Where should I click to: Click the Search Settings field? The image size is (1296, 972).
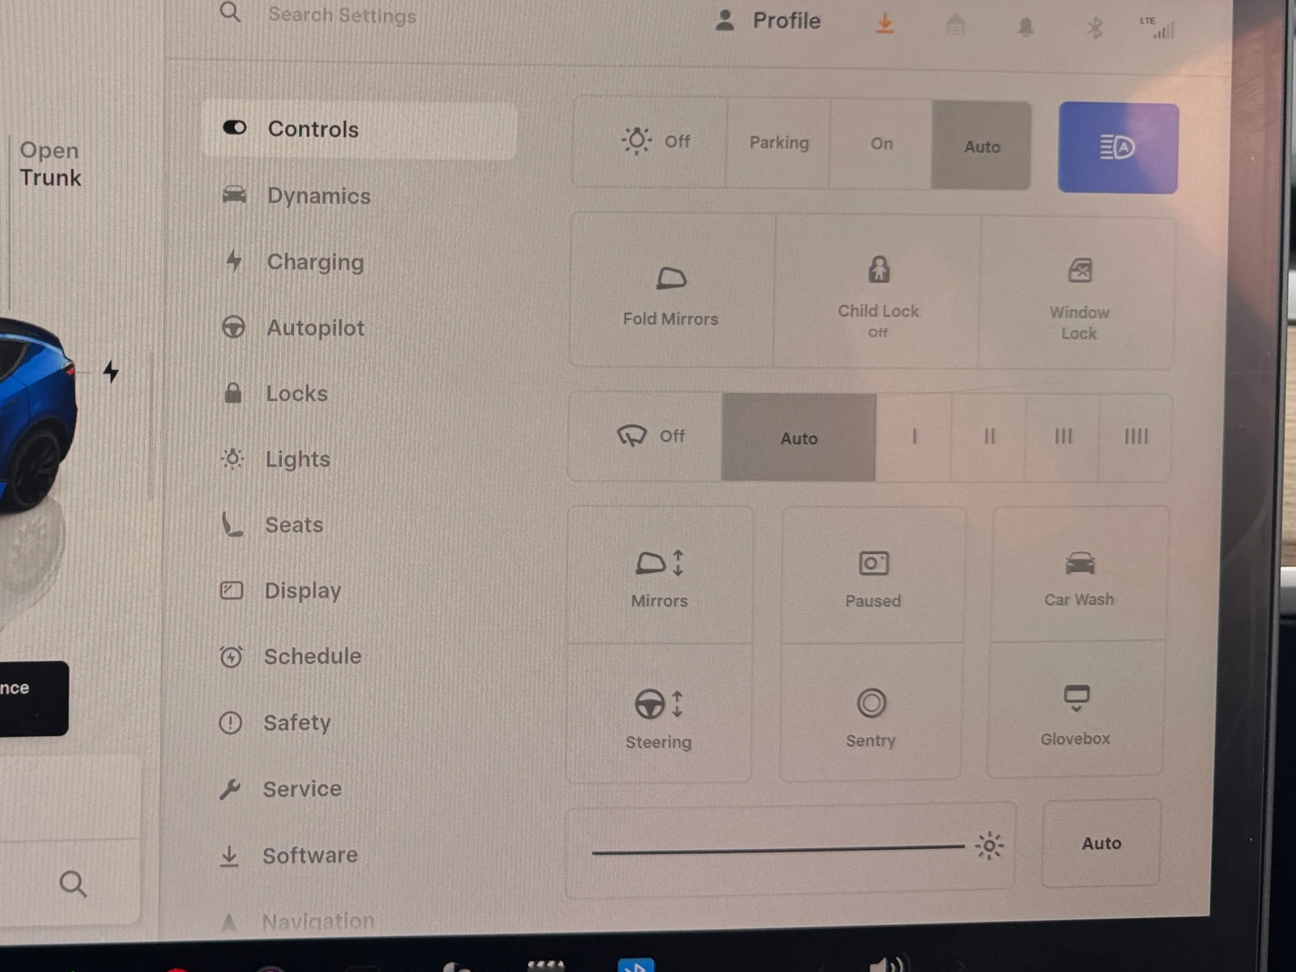pos(342,15)
